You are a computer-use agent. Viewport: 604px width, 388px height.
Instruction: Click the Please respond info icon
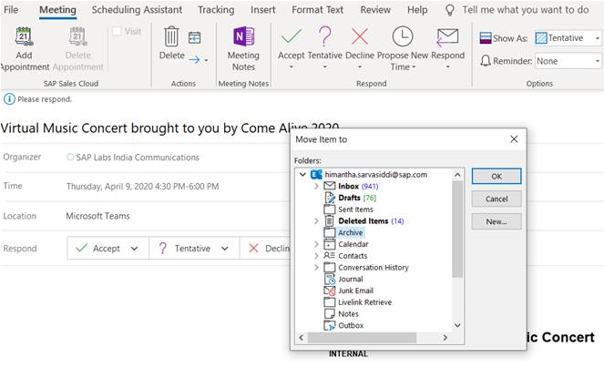[x=9, y=99]
